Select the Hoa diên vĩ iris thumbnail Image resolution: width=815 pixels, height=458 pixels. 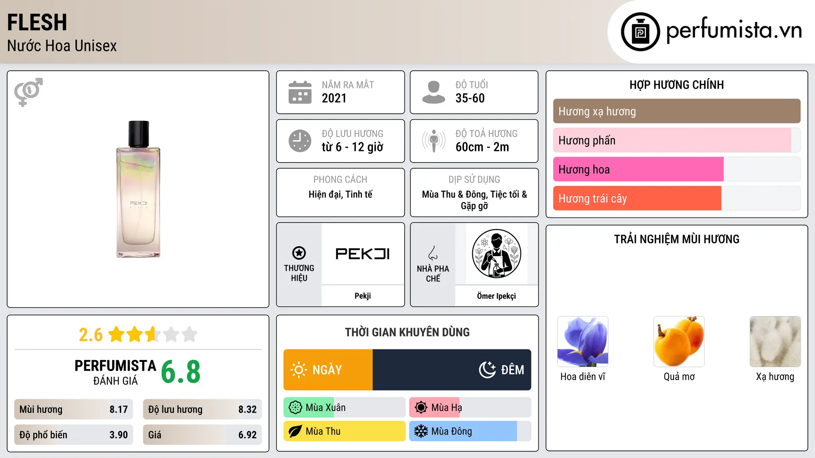pos(583,342)
